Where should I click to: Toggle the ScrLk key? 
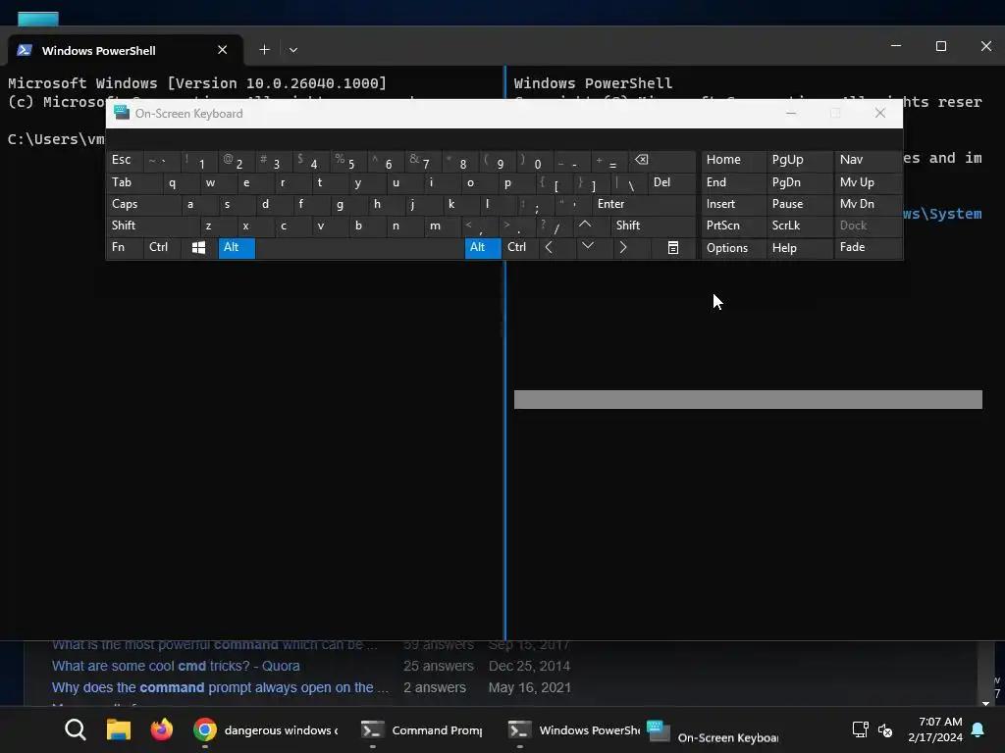(x=799, y=226)
